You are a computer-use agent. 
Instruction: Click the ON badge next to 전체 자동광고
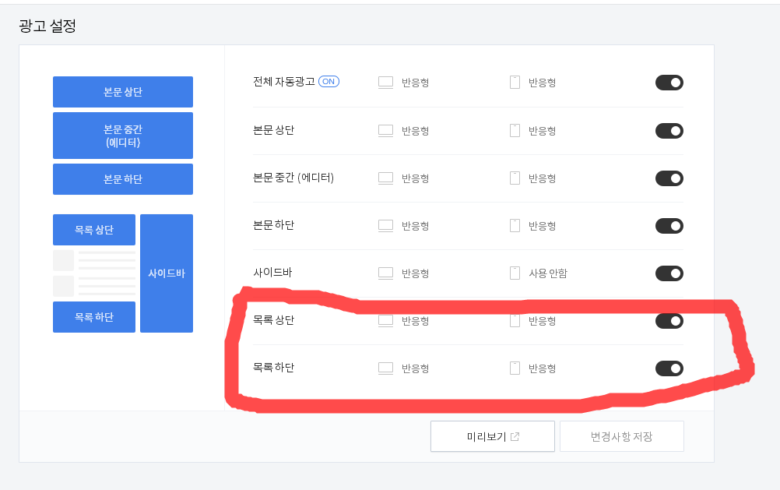click(329, 82)
